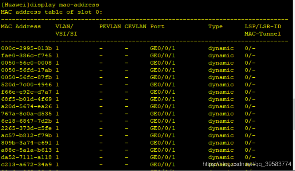295x171 pixels.
Task: Click 'dynamic' type in 68f5-b01d-4f69 row
Action: (221, 99)
